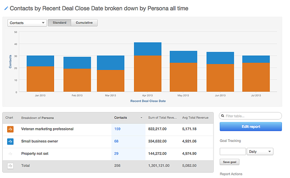This screenshot has height=178, width=290.
Task: Click the orange Apr 2013 bar segment
Action: click(x=147, y=73)
